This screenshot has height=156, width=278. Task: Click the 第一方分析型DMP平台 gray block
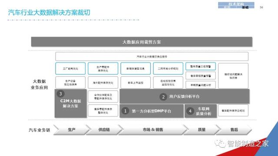coord(152,111)
